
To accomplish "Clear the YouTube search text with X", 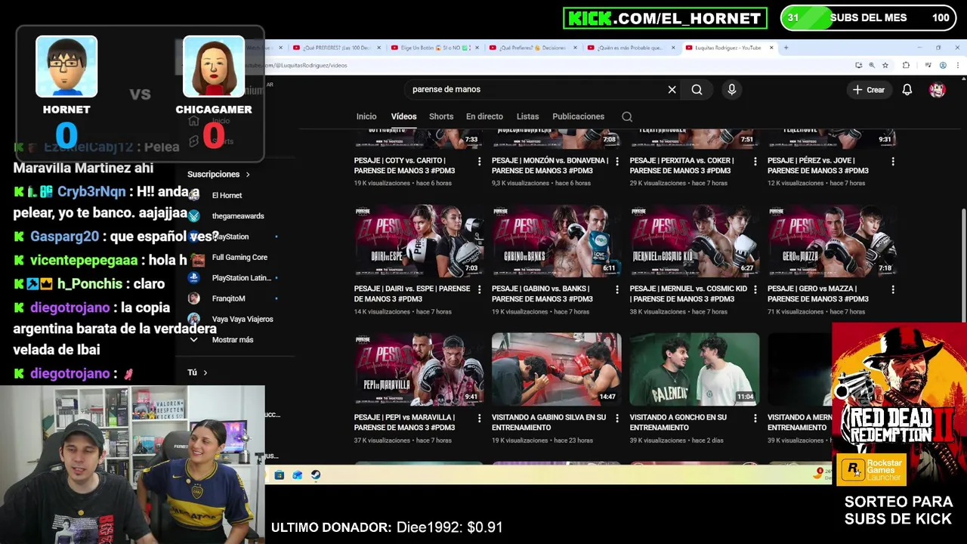I will pos(672,89).
